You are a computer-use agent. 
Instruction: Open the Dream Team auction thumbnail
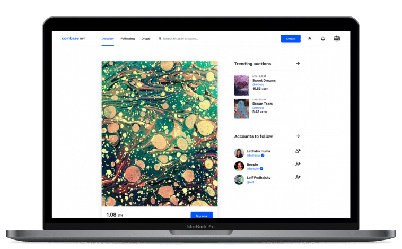pyautogui.click(x=241, y=108)
